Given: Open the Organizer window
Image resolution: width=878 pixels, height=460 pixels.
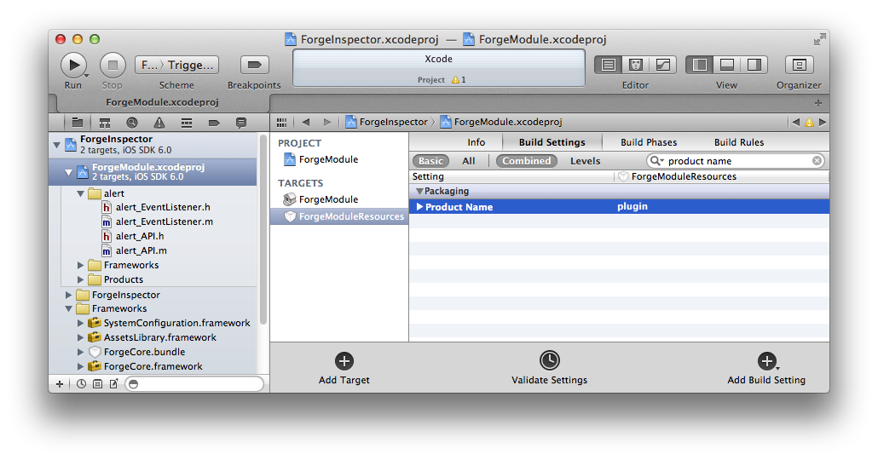Looking at the screenshot, I should pyautogui.click(x=799, y=65).
